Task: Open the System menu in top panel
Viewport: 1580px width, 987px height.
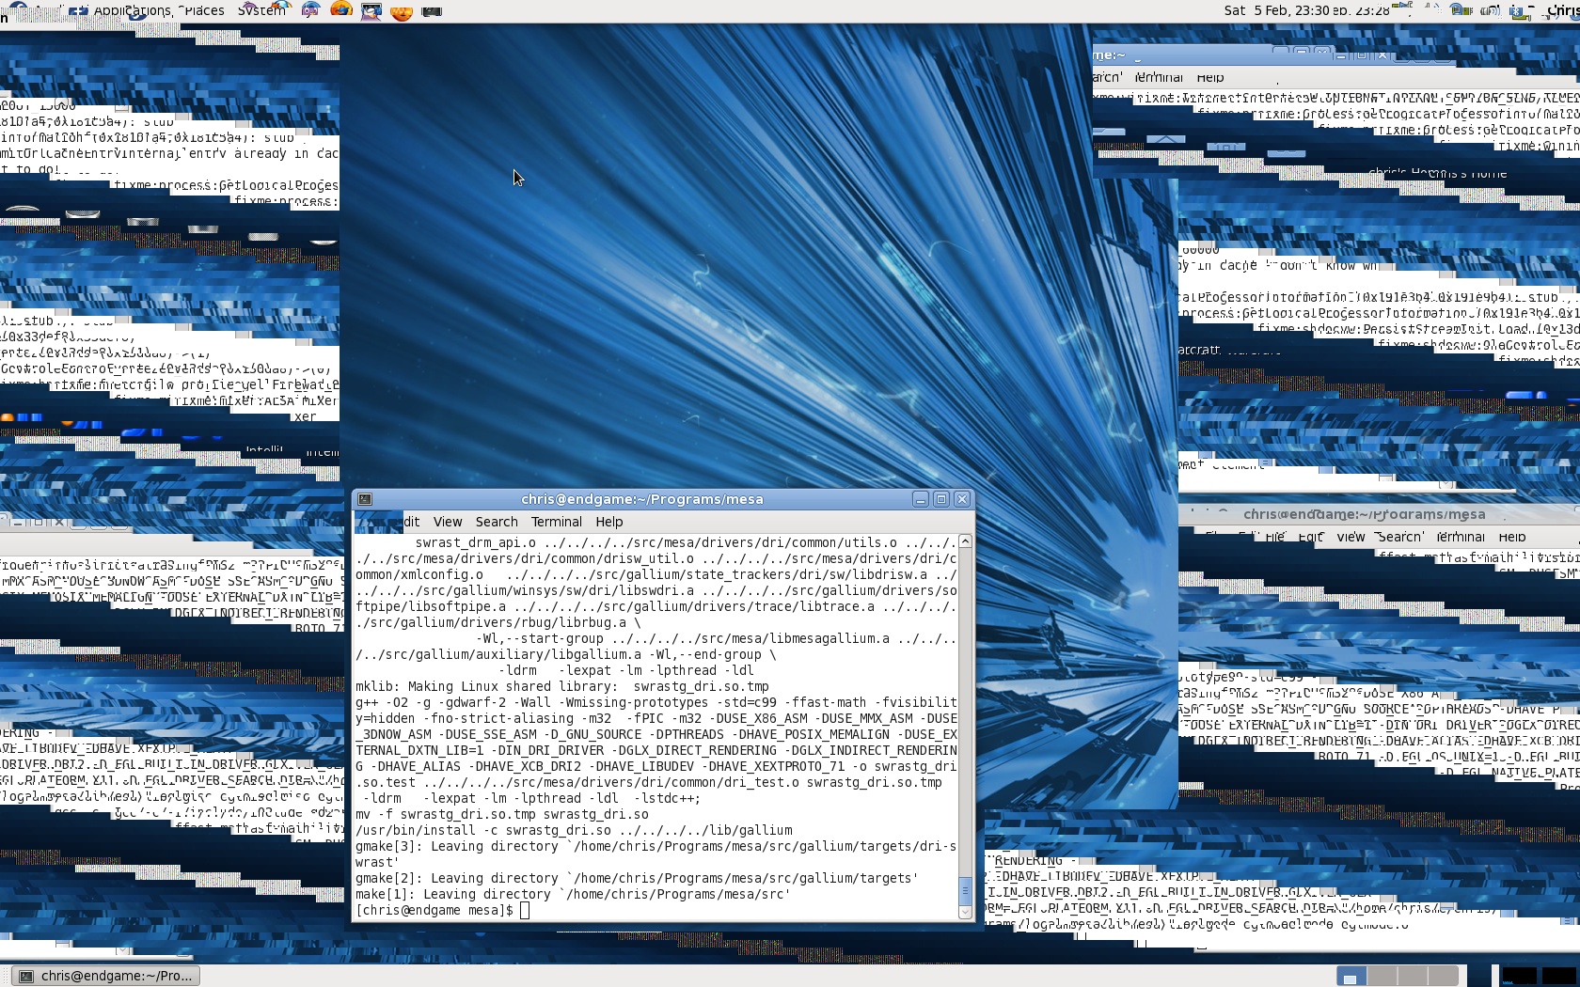Action: pyautogui.click(x=261, y=10)
